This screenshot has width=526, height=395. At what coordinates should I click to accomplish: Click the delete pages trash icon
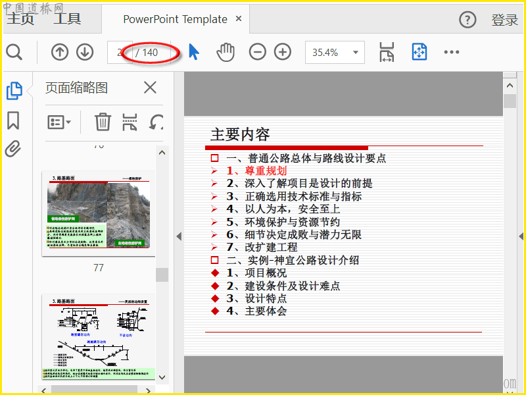[103, 122]
